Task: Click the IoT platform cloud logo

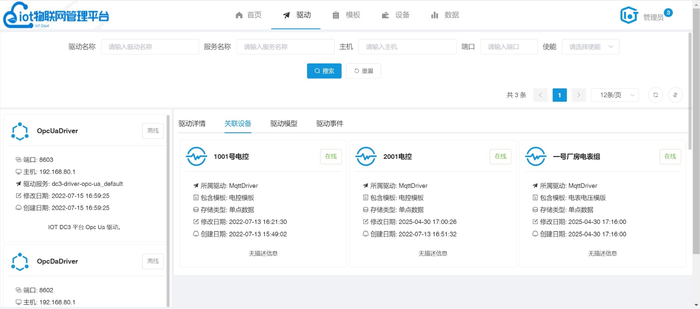Action: [56, 15]
